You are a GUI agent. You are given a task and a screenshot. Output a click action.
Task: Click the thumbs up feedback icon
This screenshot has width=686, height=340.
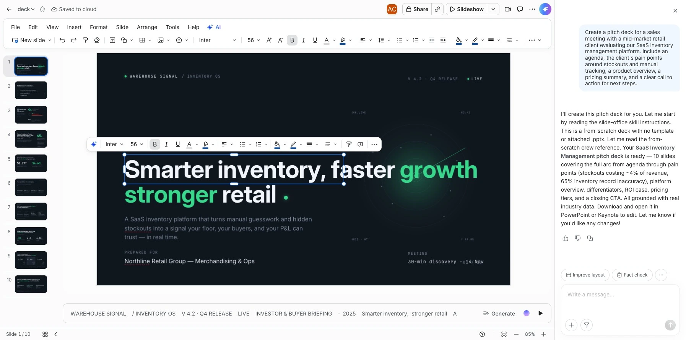(x=566, y=238)
